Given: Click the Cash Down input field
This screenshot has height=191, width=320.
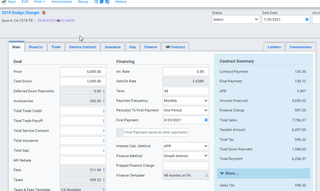Looking at the screenshot, I should (83, 81).
